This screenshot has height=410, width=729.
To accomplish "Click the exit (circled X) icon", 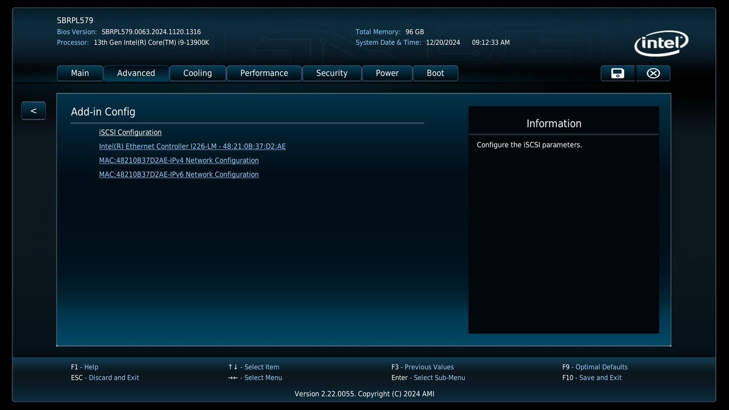I will tap(653, 73).
